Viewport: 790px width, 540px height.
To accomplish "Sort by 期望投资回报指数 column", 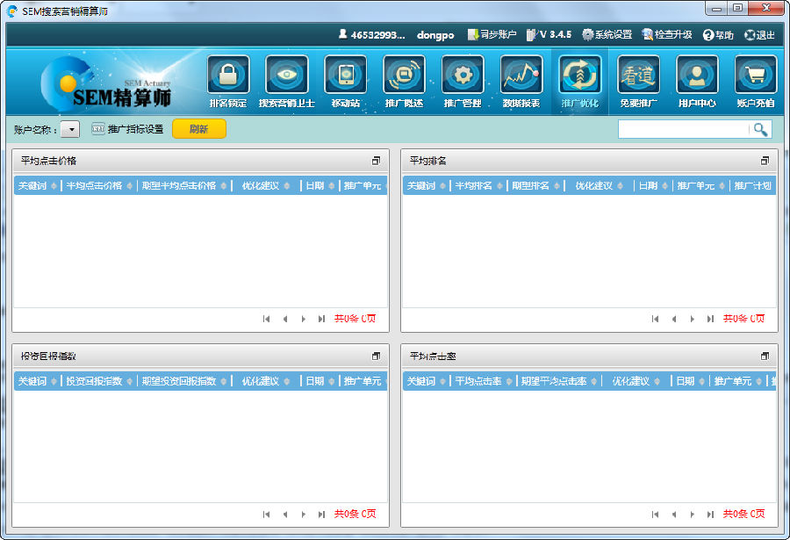I will click(x=184, y=381).
